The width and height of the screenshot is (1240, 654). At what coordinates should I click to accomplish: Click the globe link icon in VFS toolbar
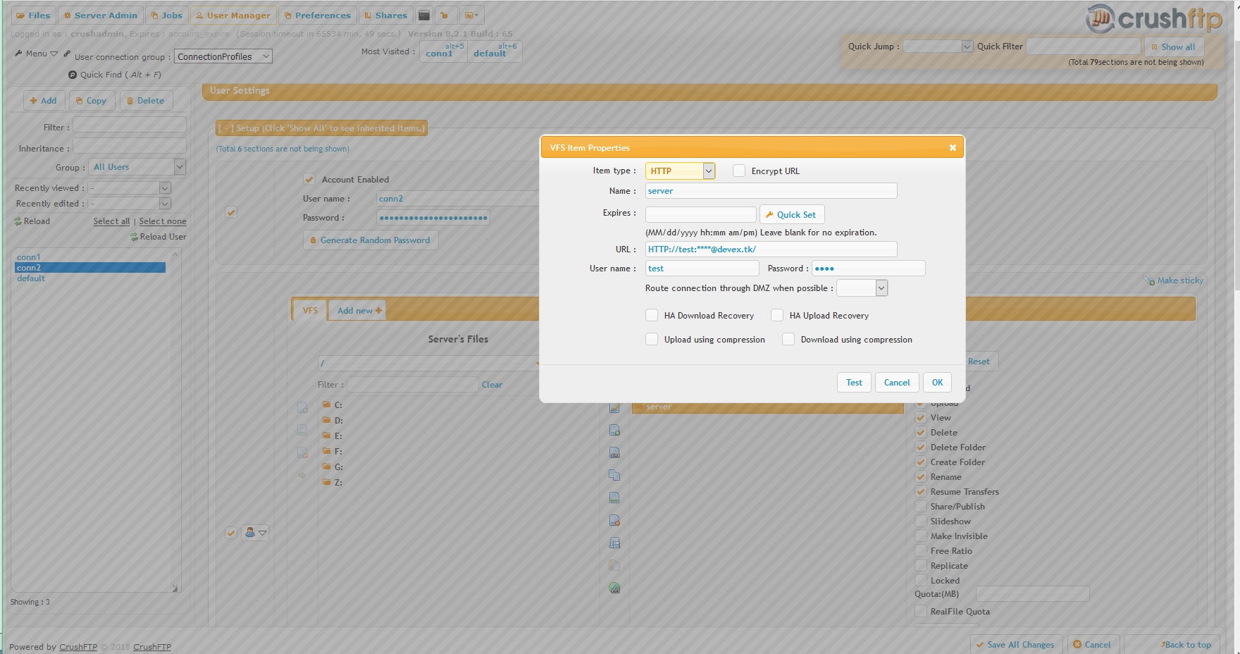click(614, 588)
